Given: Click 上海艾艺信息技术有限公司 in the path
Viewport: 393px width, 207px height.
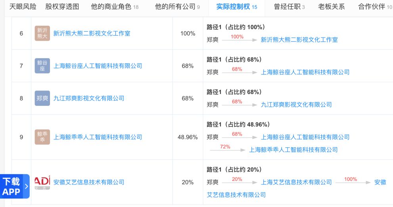Looking at the screenshot, I should coord(296,182).
